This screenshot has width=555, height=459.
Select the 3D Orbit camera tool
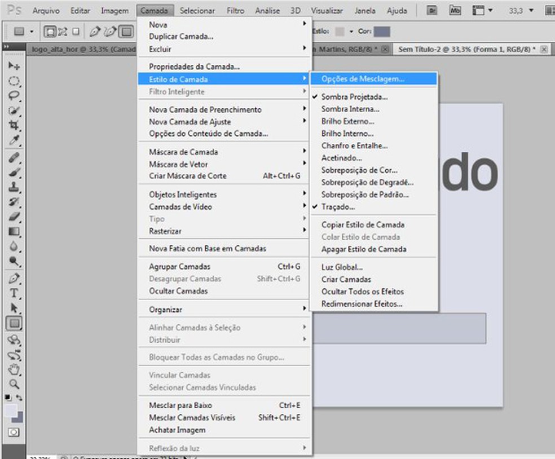14,355
